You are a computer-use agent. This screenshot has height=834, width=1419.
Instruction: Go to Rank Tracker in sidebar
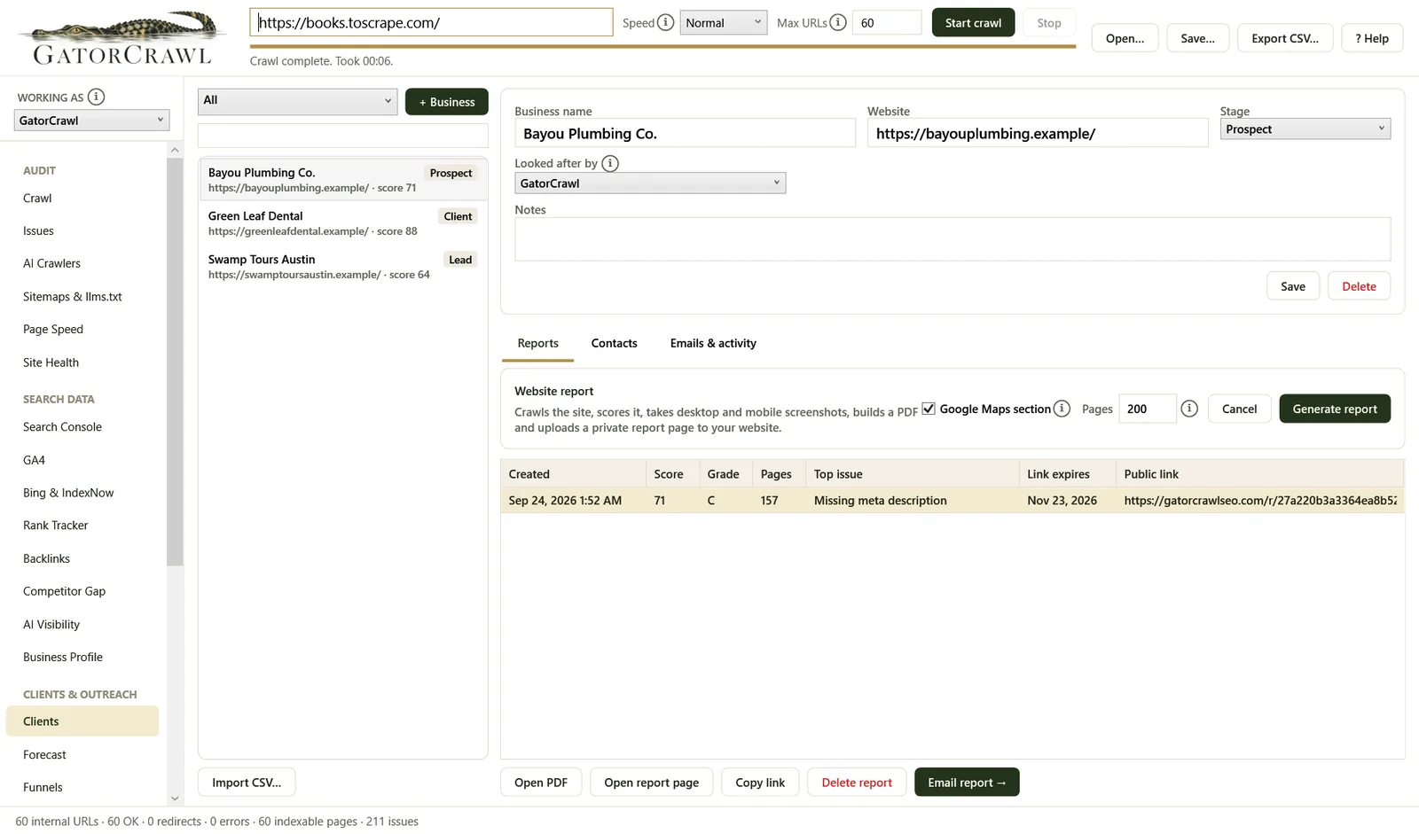point(55,526)
